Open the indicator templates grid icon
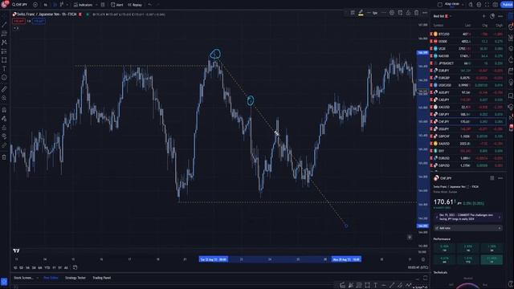 tap(103, 5)
